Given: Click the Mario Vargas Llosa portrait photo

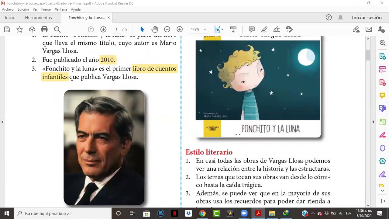Looking at the screenshot, I should pos(104,148).
